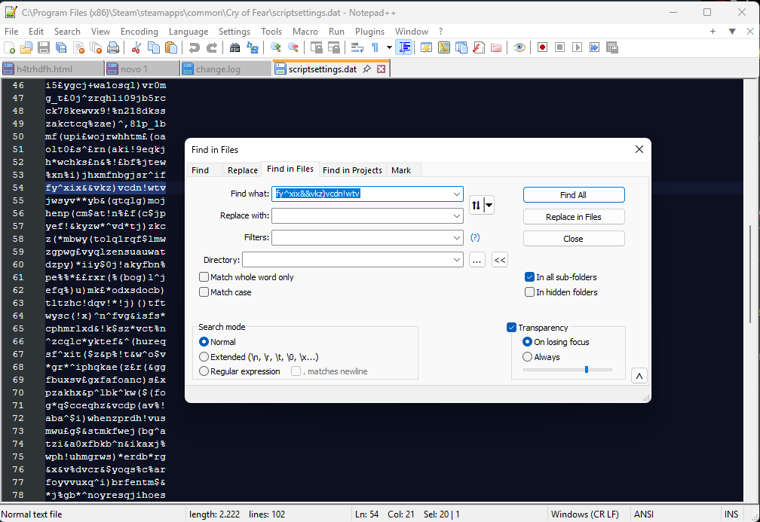Switch to the Replace tab
The image size is (760, 522).
[242, 170]
